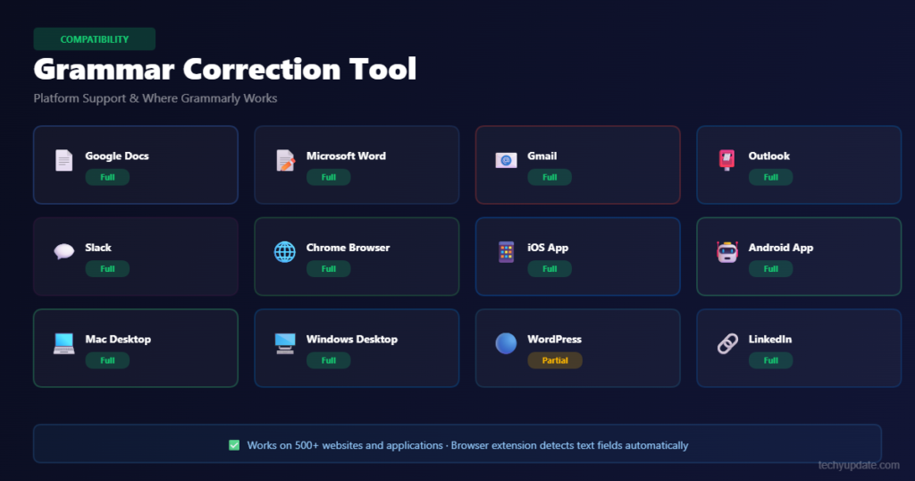Image resolution: width=915 pixels, height=481 pixels.
Task: Click the "Google Docs" card title
Action: tap(117, 156)
